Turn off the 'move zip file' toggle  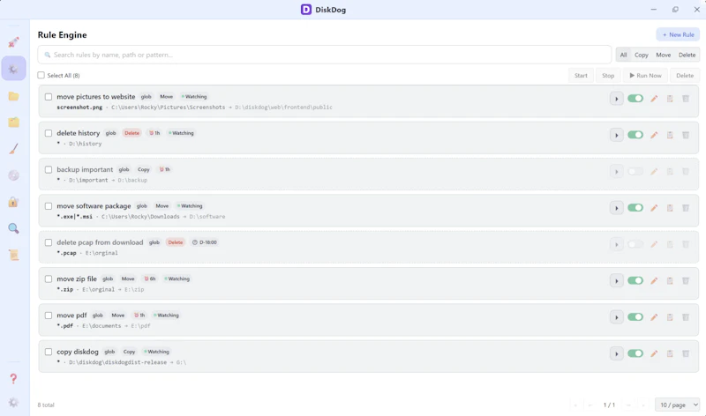click(x=635, y=280)
